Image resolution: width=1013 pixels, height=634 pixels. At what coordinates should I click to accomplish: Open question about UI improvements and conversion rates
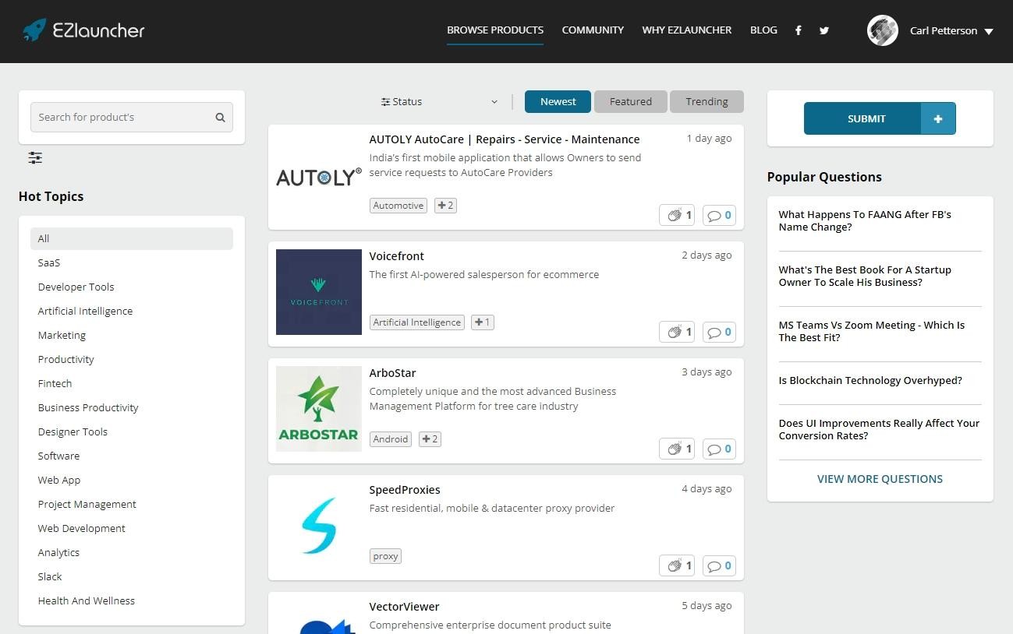(879, 429)
